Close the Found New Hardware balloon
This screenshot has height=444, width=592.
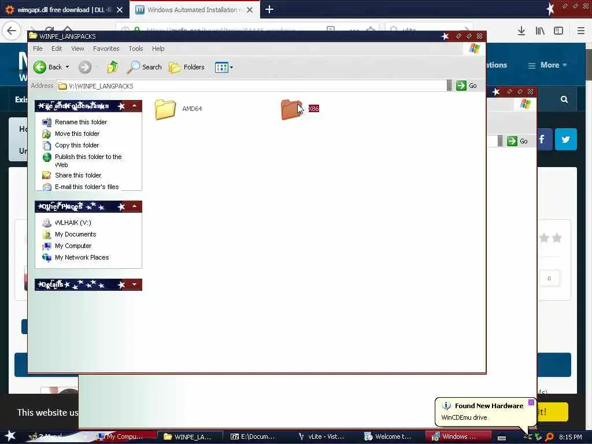[x=531, y=402]
